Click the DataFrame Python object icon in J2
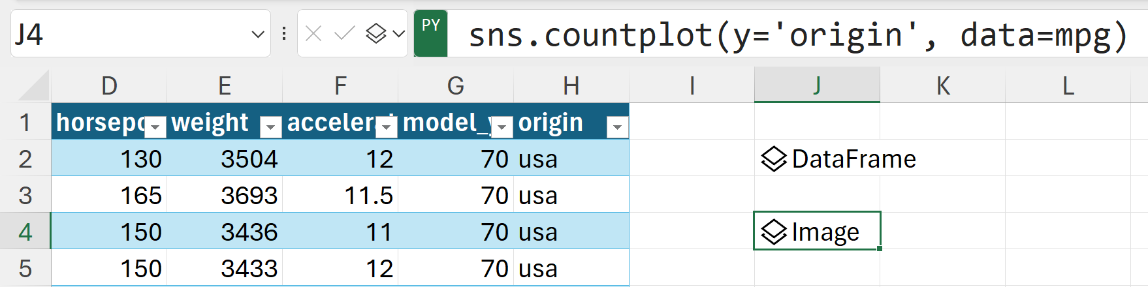1148x287 pixels. click(774, 159)
